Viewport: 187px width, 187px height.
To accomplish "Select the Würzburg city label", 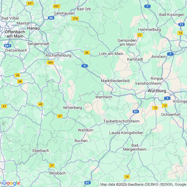I will click(x=157, y=91).
